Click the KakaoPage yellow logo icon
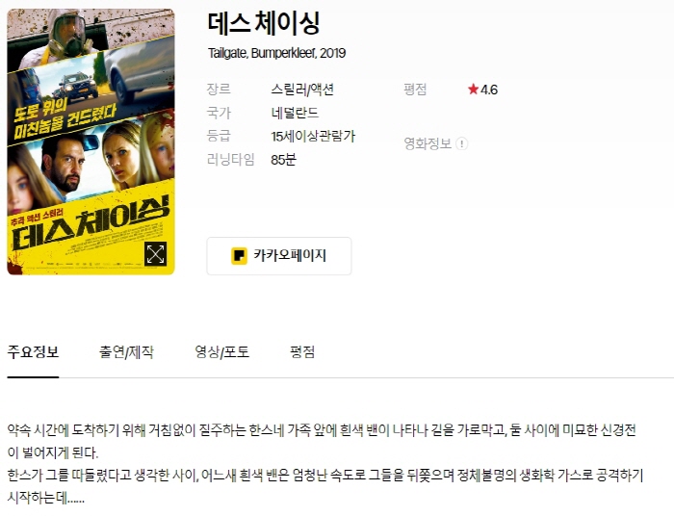The image size is (674, 516). point(239,256)
